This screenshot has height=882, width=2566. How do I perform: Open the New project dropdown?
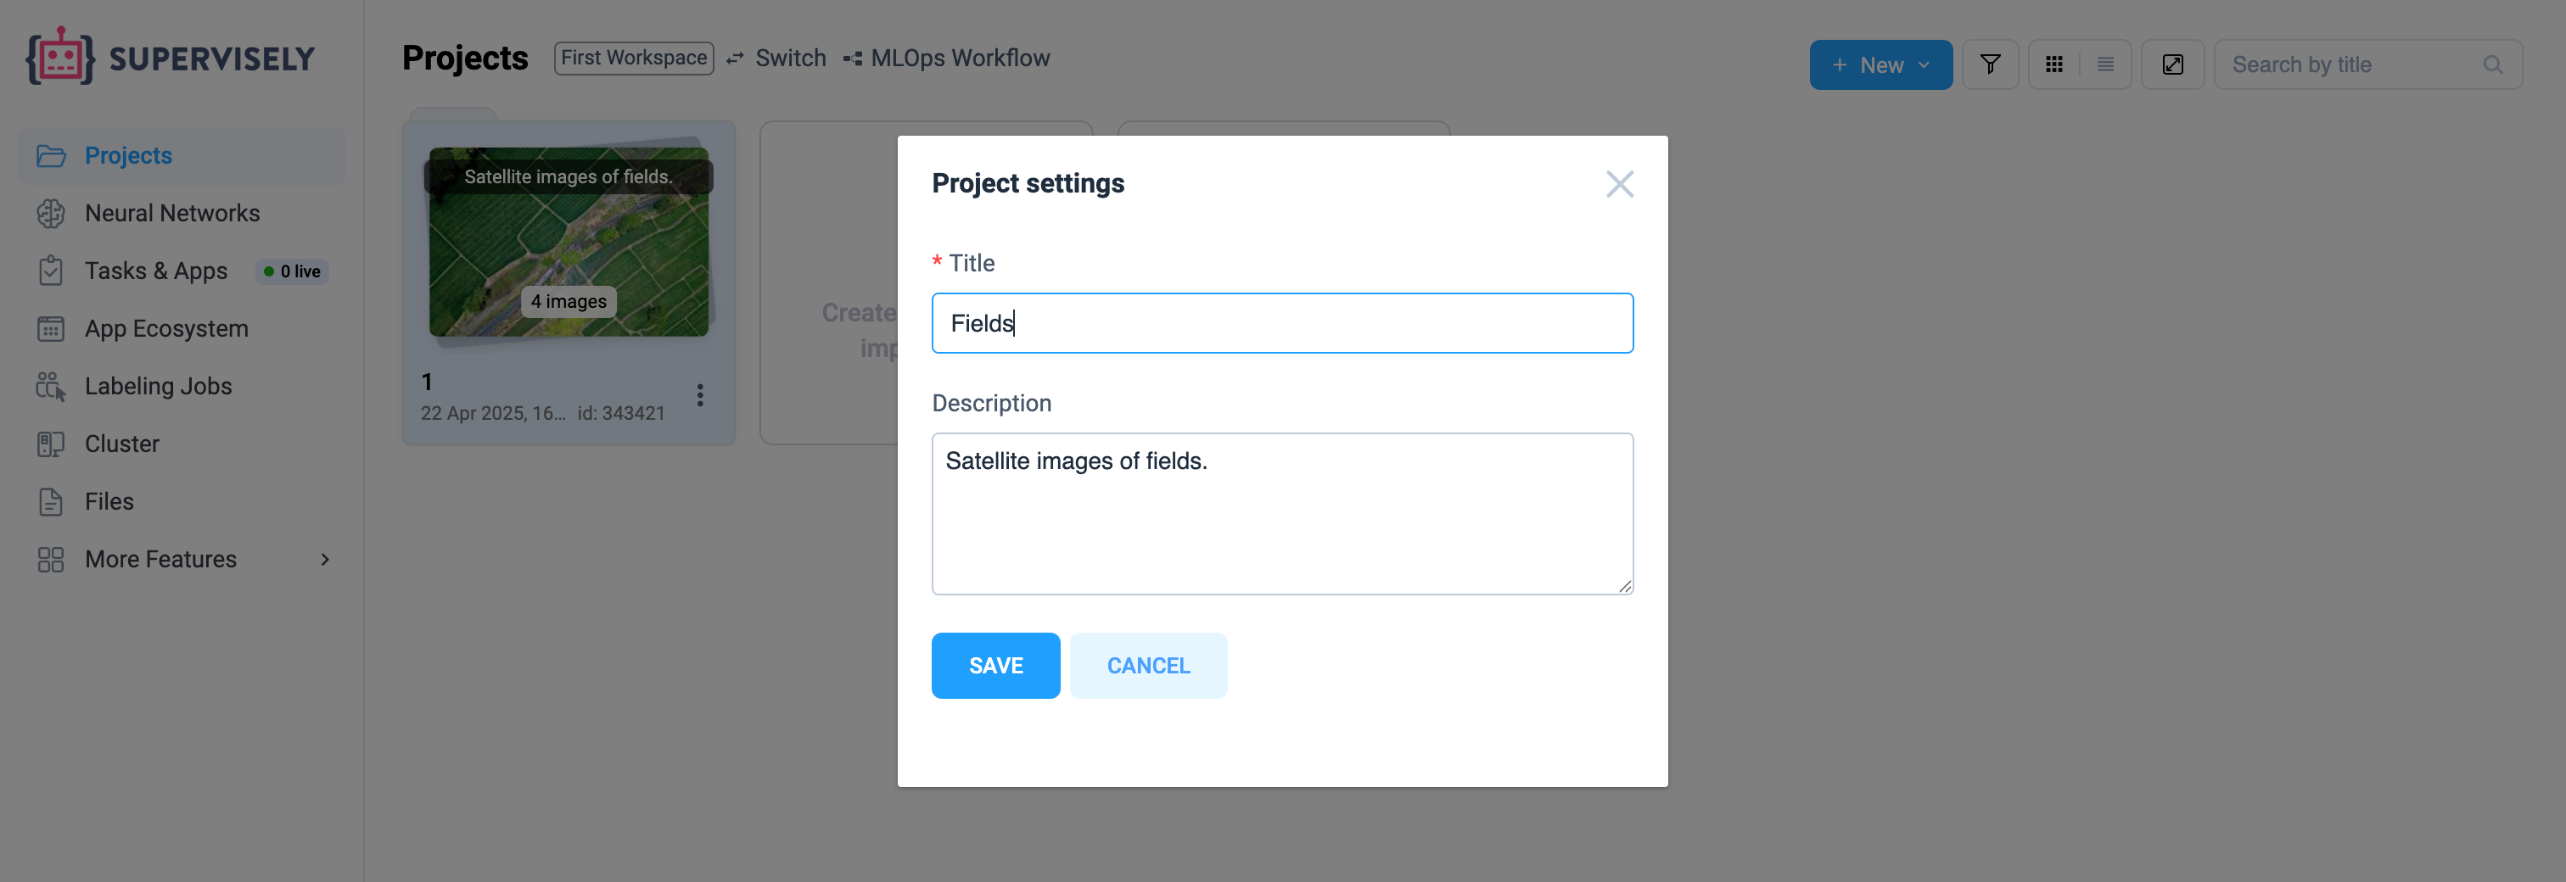[1880, 64]
